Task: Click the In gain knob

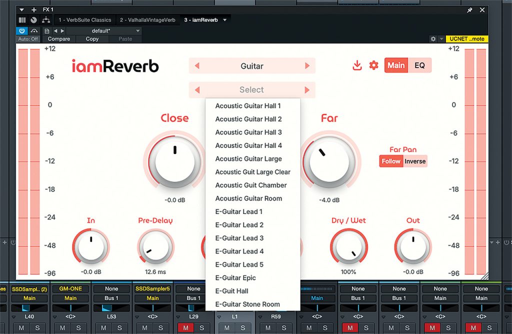Action: pos(91,247)
